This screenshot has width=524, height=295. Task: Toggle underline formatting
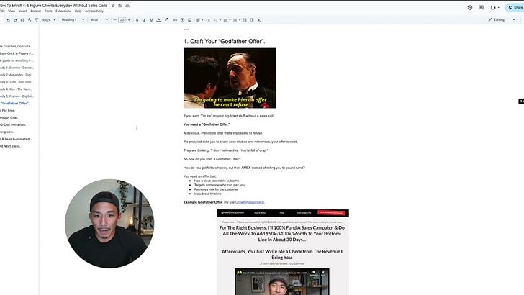click(151, 20)
